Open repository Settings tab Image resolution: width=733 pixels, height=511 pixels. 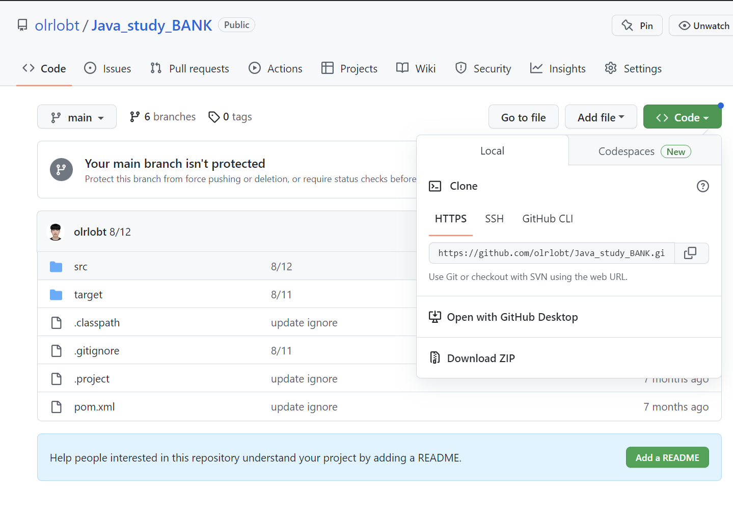tap(633, 68)
